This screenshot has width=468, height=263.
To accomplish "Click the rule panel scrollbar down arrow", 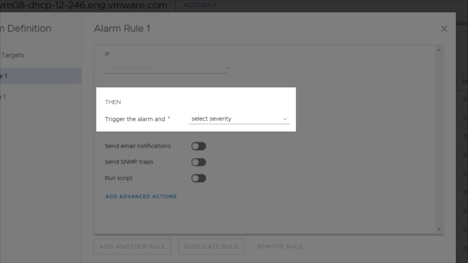I will click(x=439, y=229).
